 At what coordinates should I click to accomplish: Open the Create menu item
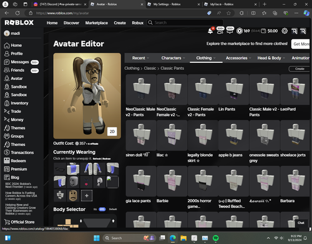click(120, 22)
